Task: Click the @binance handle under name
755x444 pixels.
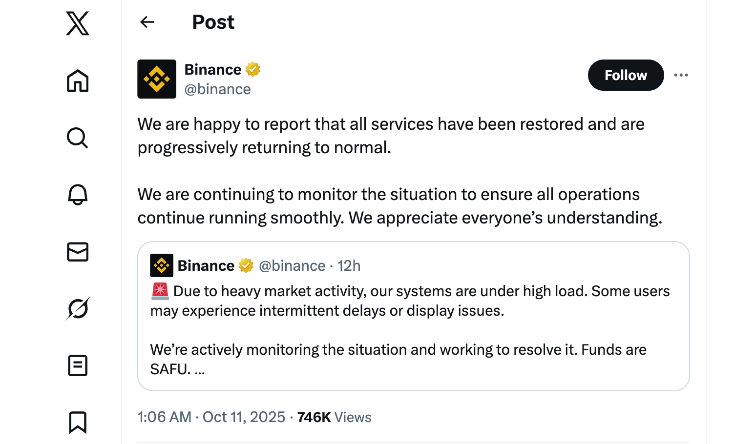Action: [x=217, y=89]
